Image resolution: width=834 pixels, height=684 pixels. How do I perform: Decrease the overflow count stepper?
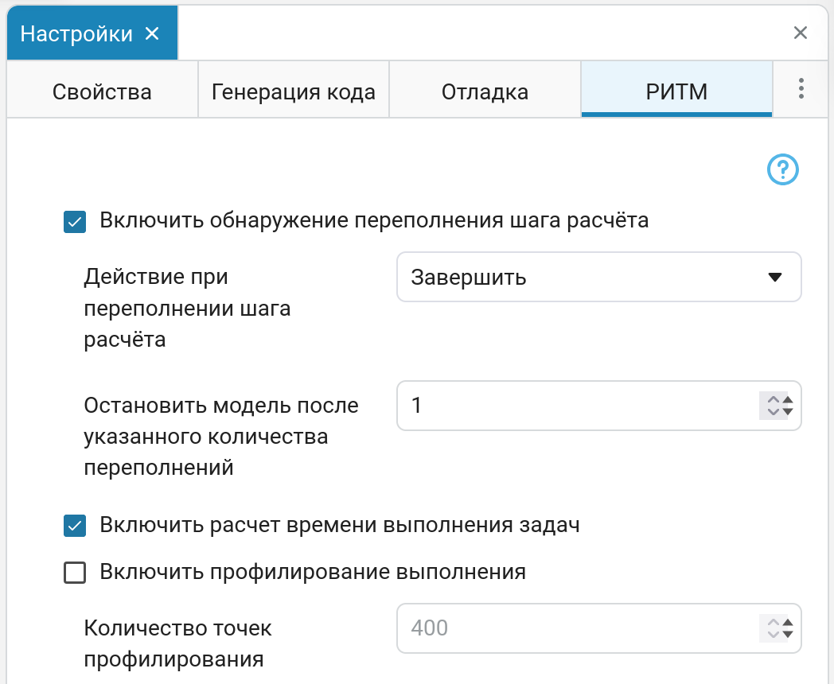tap(788, 411)
